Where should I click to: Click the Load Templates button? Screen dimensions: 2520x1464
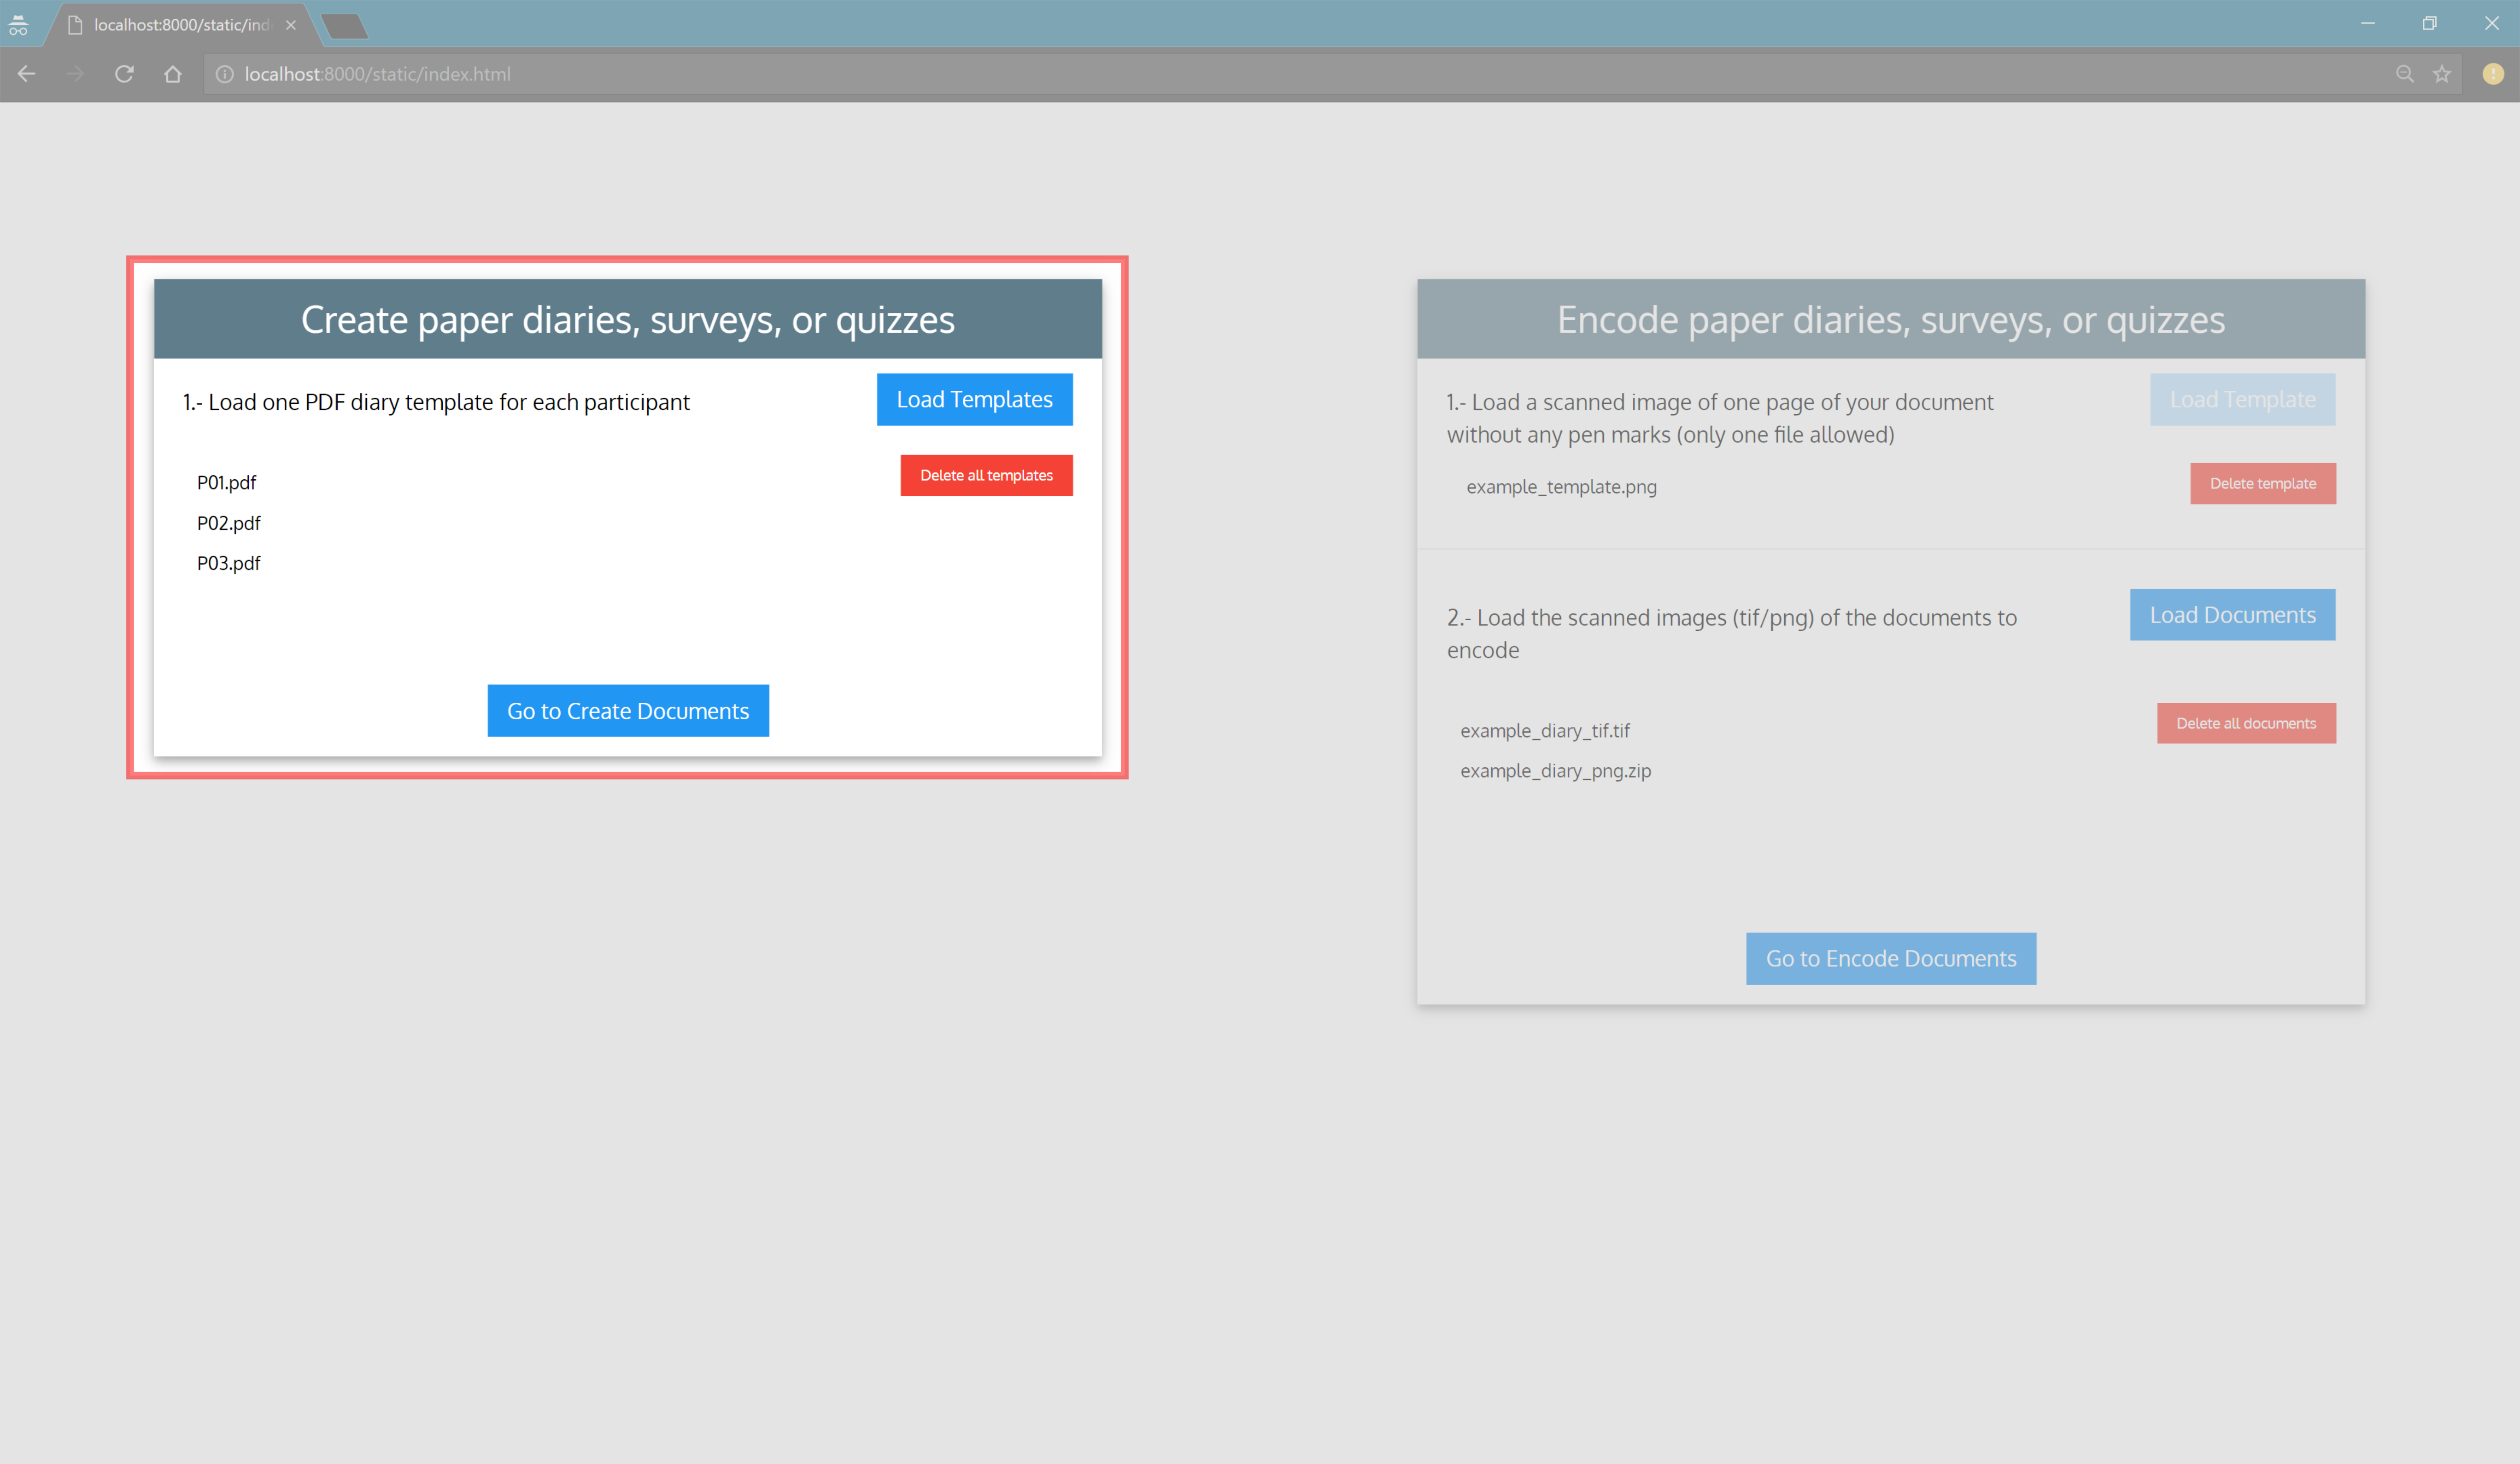[974, 400]
